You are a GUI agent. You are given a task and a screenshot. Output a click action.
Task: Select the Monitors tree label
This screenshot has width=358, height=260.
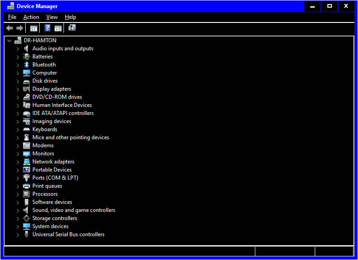click(x=43, y=154)
